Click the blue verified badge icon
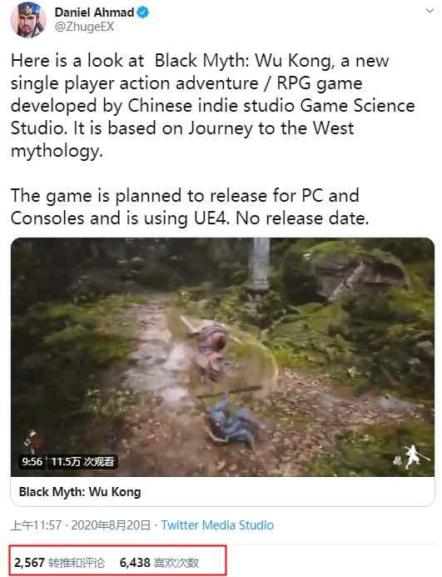442x577 pixels. coord(143,13)
